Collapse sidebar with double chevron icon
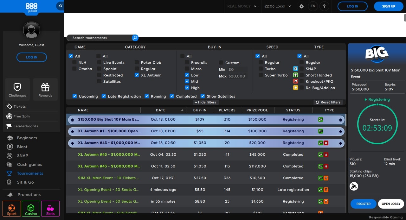Screen dimensions: 406x220 [x=60, y=6]
